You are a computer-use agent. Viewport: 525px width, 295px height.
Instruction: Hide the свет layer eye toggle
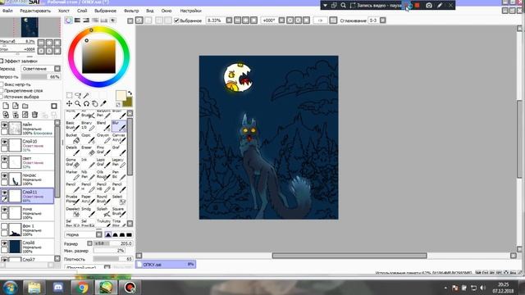coord(4,158)
